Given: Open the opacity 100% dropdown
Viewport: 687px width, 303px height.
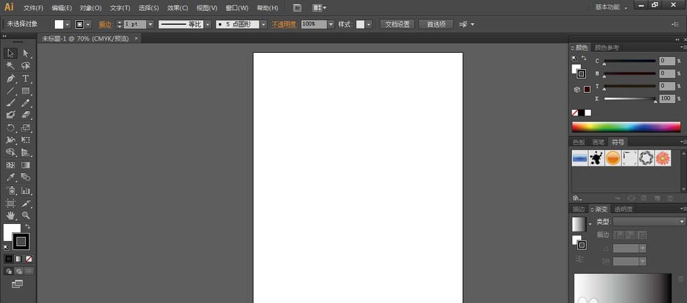Looking at the screenshot, I should coord(330,24).
